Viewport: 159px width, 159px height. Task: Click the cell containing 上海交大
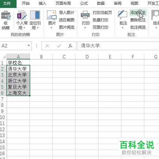[18, 93]
